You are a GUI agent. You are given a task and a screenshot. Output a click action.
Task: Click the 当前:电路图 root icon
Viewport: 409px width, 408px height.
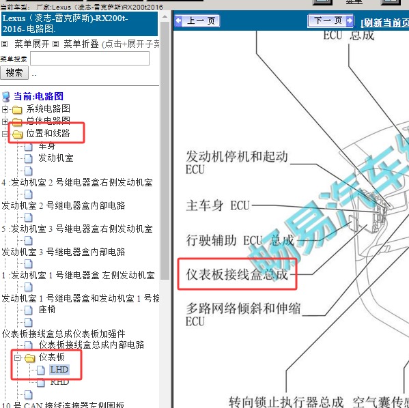[5, 96]
